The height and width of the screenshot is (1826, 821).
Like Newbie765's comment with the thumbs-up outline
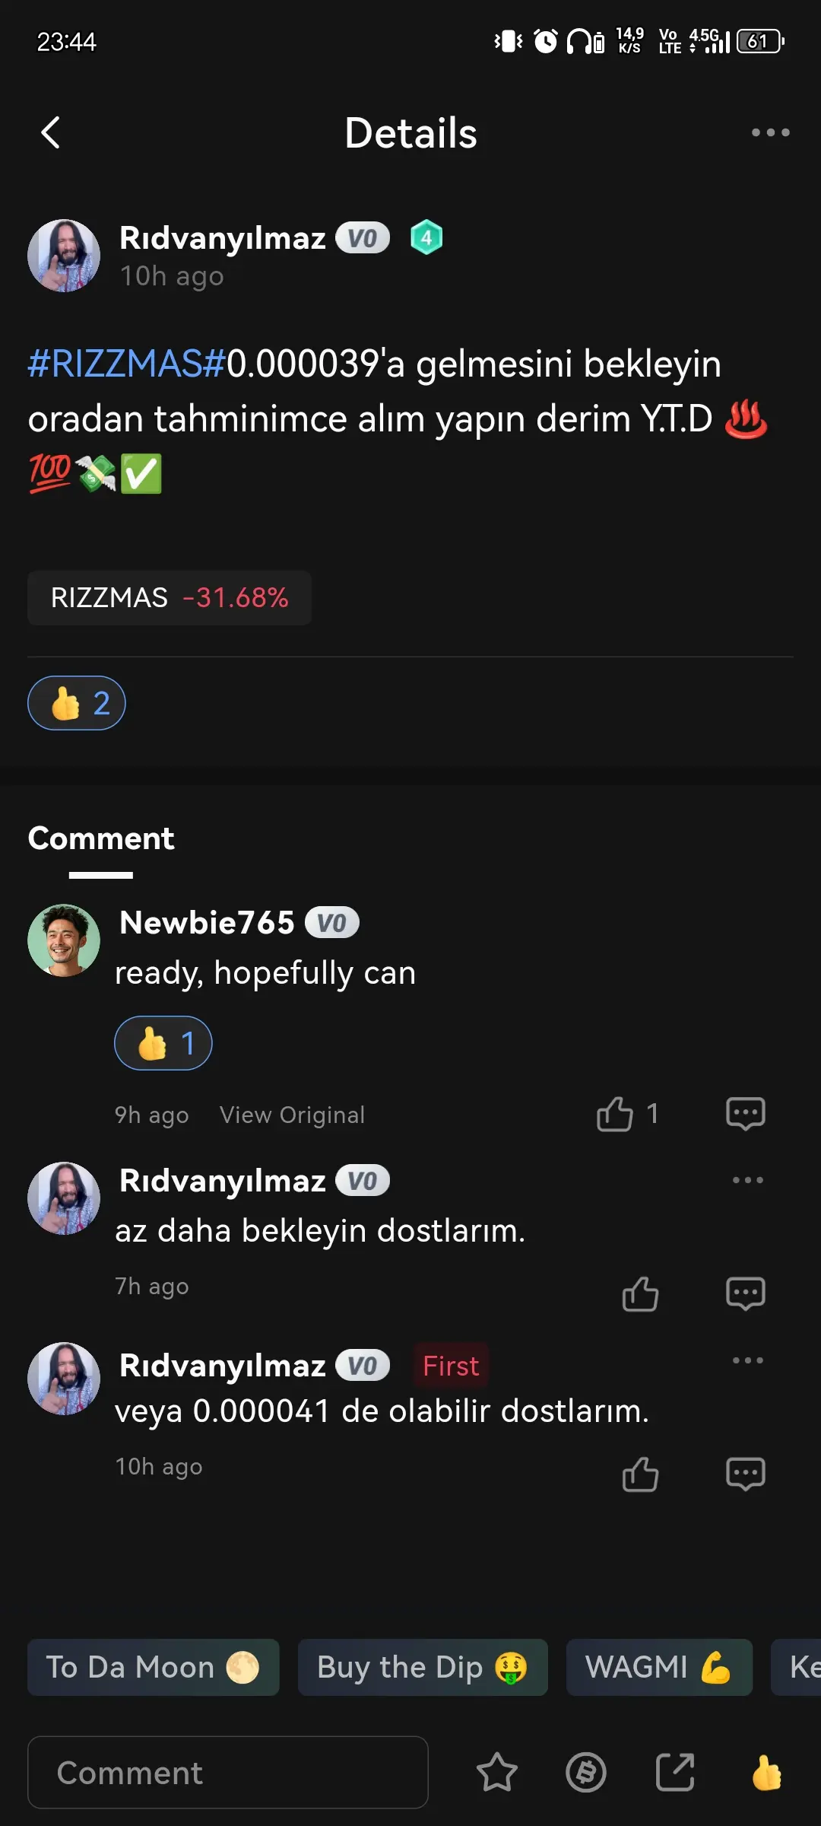coord(615,1114)
